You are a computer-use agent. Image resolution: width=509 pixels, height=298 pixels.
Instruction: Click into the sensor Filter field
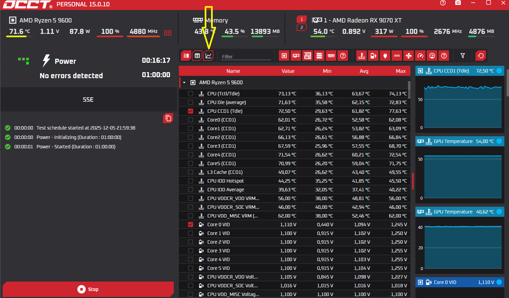coord(246,56)
